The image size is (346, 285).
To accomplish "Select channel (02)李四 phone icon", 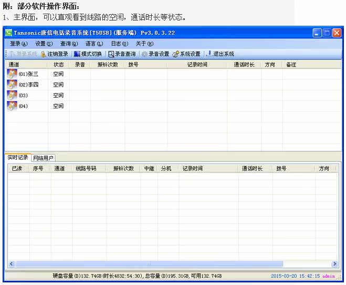I will (12, 84).
